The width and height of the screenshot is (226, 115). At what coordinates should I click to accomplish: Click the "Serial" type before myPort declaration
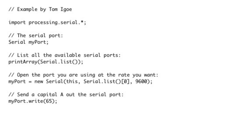[17, 42]
